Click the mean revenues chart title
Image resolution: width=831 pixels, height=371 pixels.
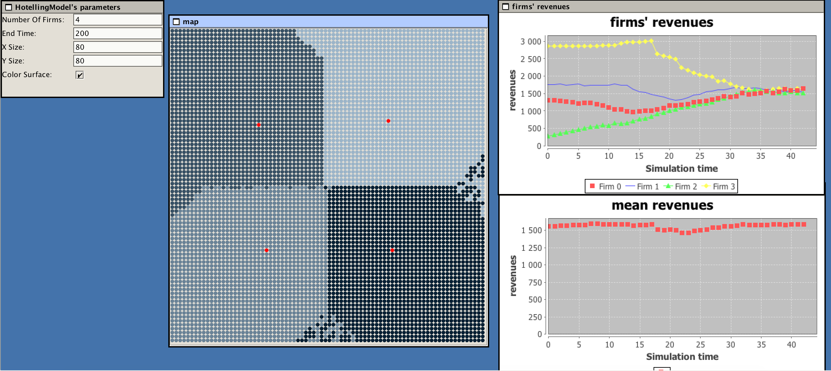point(662,205)
